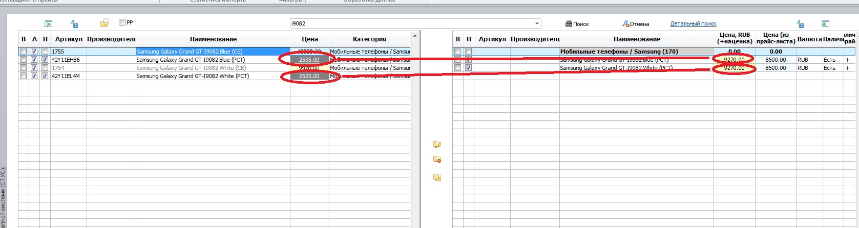This screenshot has height=228, width=859.
Task: Toggle A checkbox for article 1755
Action: (34, 52)
